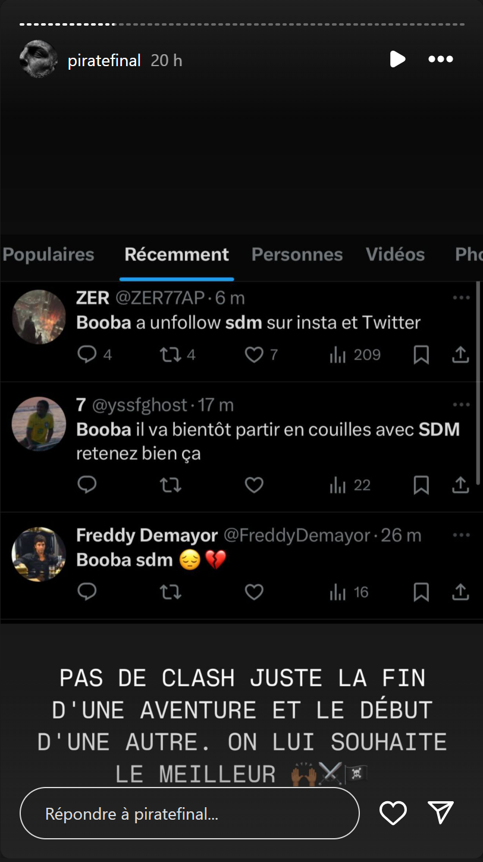Open piratefinal profile picture

pos(38,60)
